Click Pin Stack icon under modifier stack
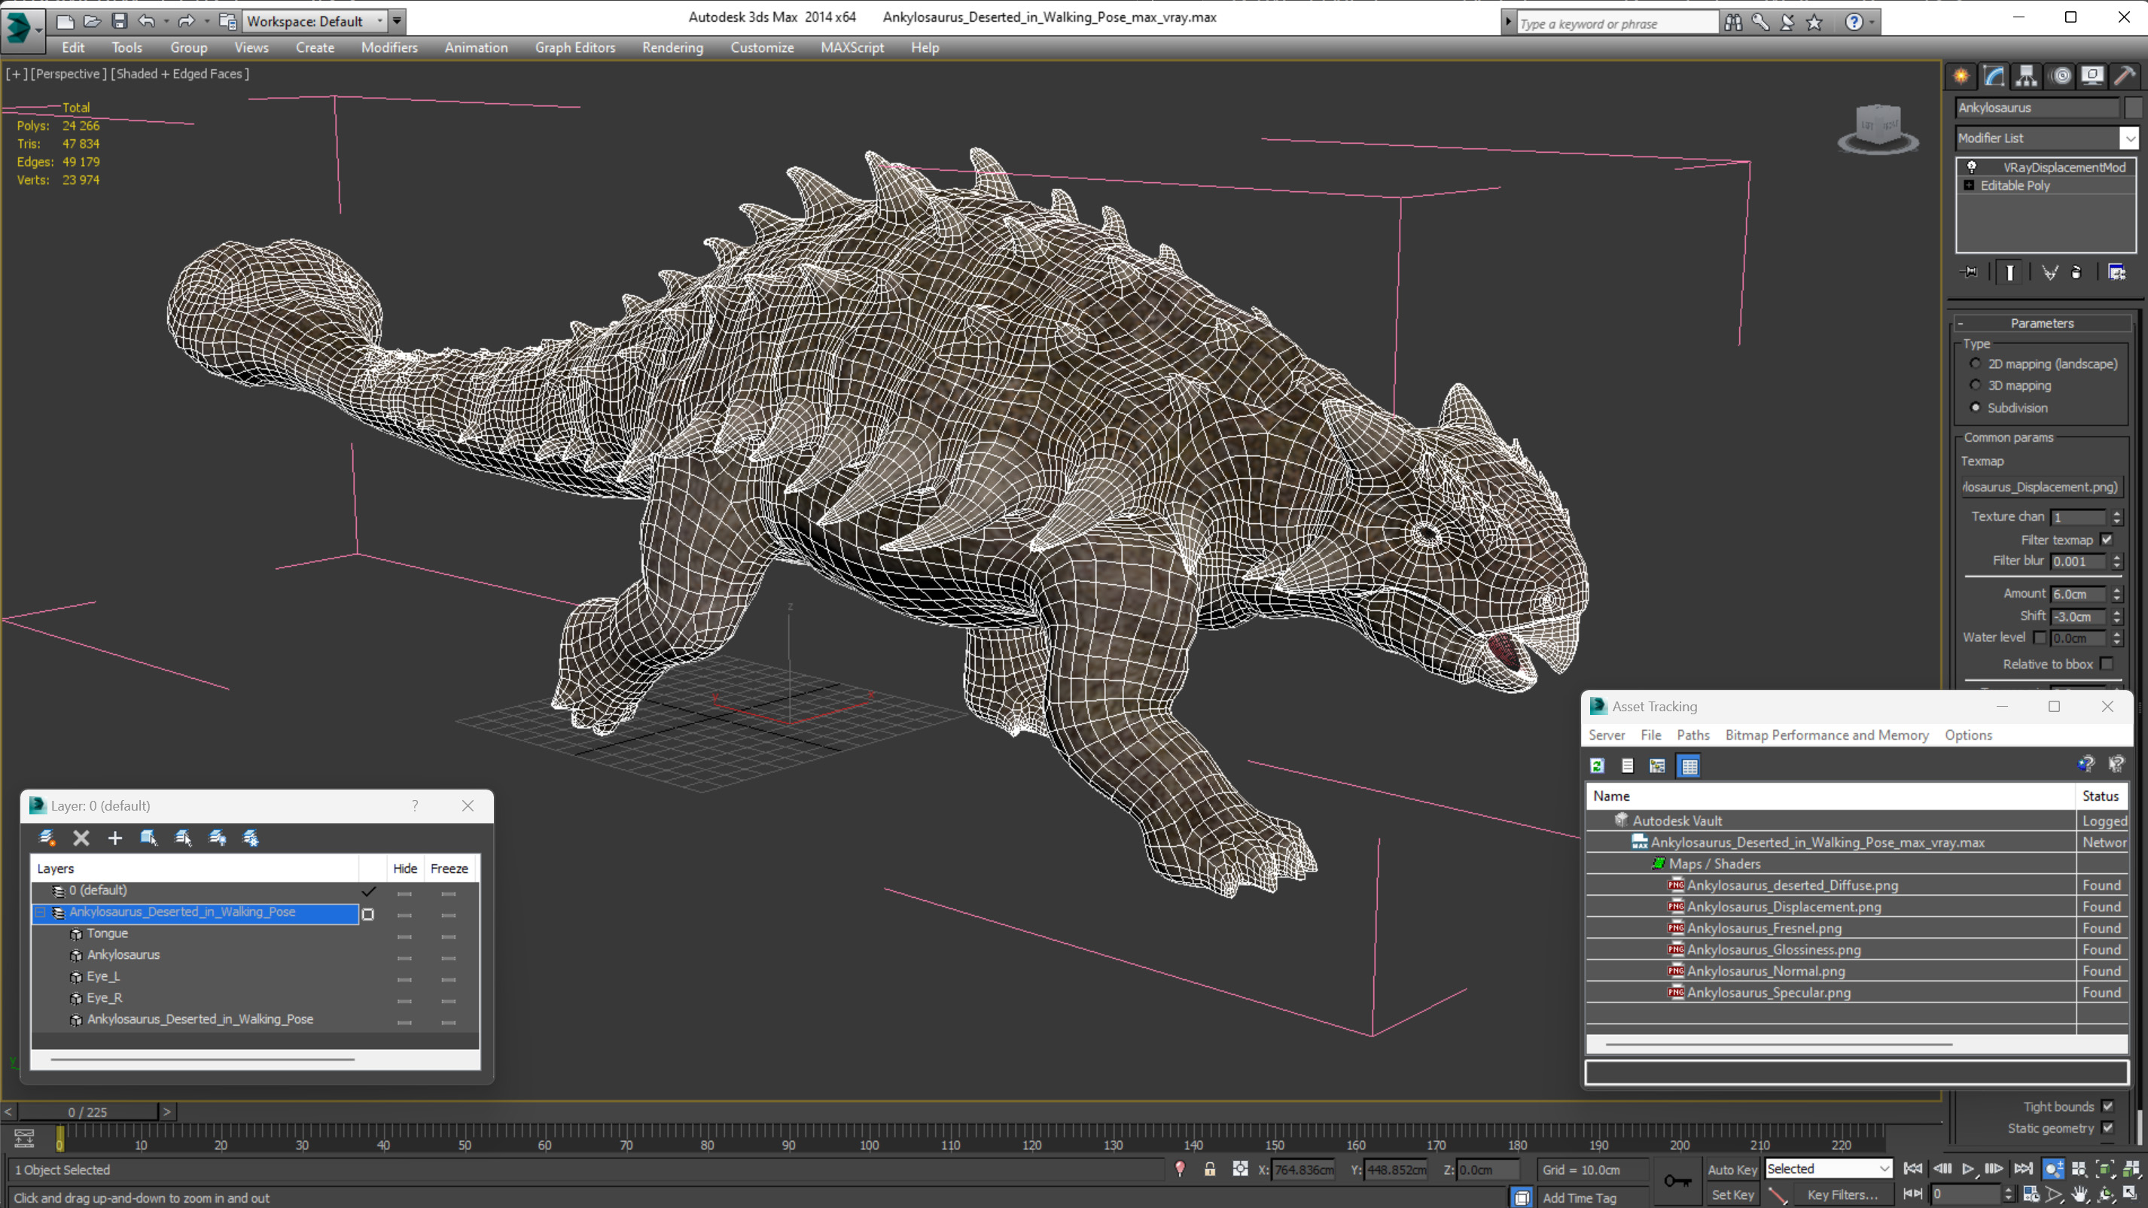Viewport: 2148px width, 1208px height. [x=1969, y=272]
